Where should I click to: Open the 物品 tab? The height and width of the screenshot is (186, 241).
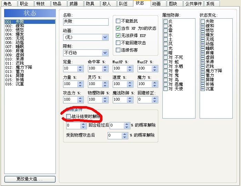59,3
